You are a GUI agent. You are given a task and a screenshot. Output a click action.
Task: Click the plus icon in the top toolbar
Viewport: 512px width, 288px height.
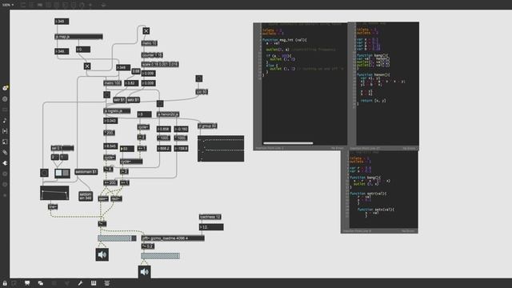pos(90,5)
